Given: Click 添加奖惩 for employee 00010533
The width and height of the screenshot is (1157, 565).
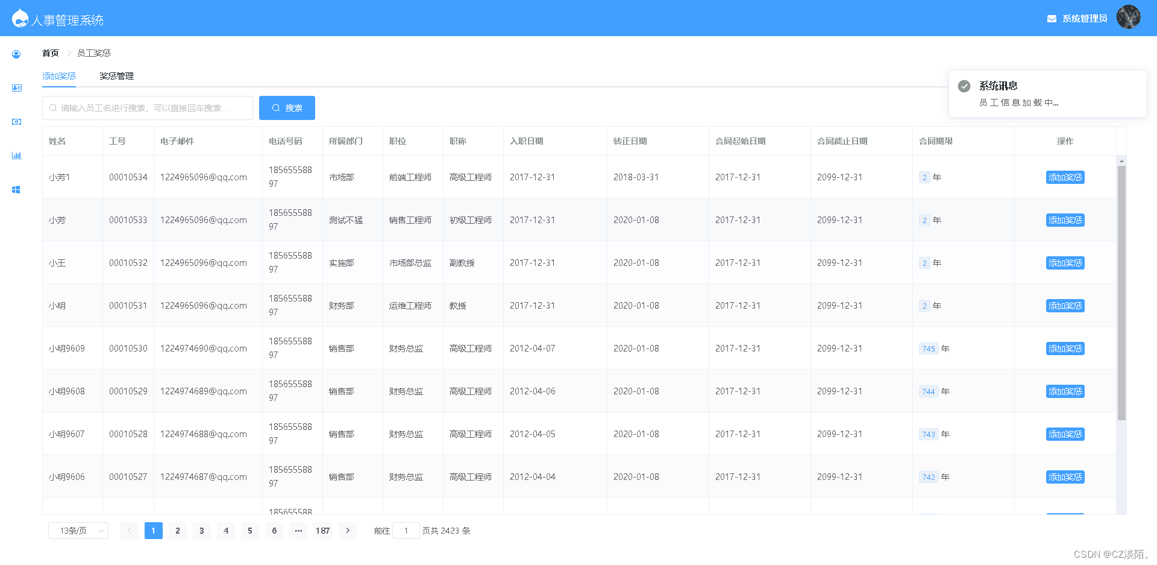Looking at the screenshot, I should click(x=1065, y=220).
